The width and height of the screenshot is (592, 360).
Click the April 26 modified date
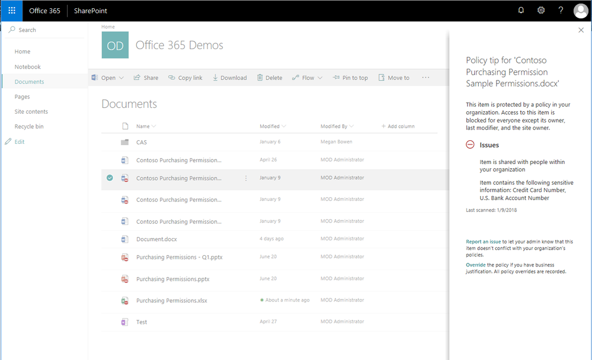click(x=268, y=160)
